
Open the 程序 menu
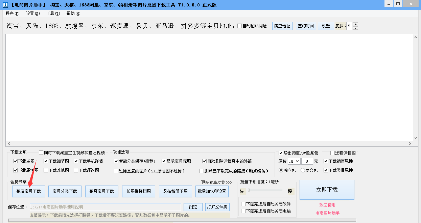[x=13, y=13]
